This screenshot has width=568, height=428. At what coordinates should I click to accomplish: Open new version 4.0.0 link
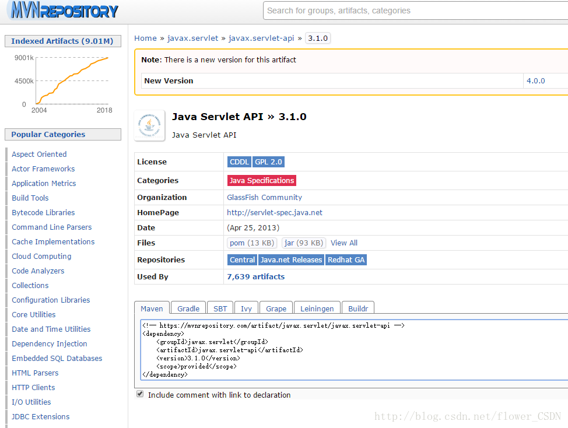pos(535,80)
